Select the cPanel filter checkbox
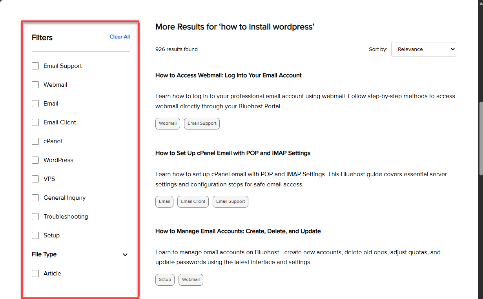The width and height of the screenshot is (483, 299). tap(35, 141)
